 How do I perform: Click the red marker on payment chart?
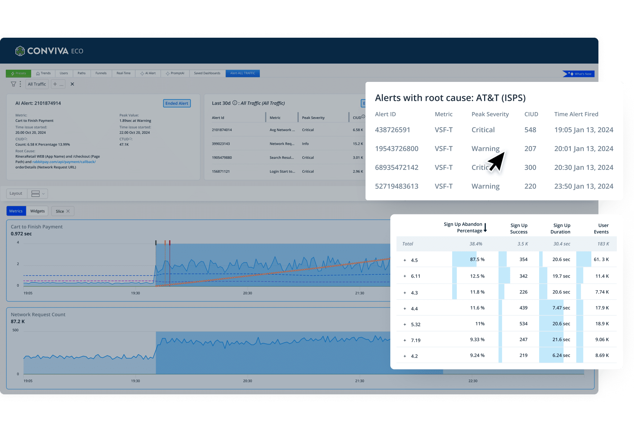pyautogui.click(x=170, y=243)
